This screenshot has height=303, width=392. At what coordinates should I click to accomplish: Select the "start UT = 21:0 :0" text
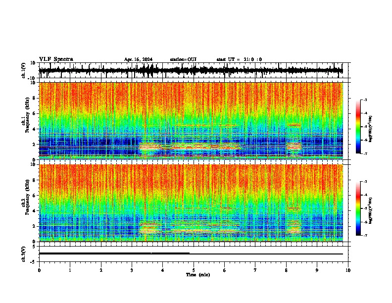(x=239, y=59)
